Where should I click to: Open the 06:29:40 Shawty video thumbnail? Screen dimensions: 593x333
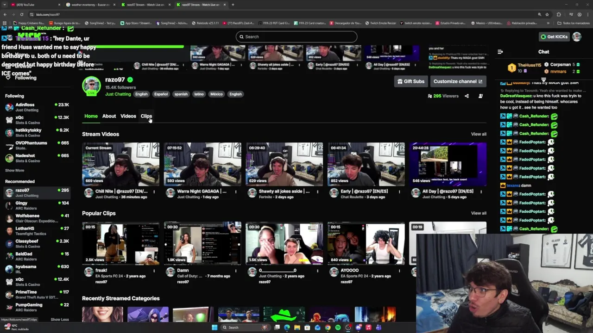pyautogui.click(x=284, y=164)
